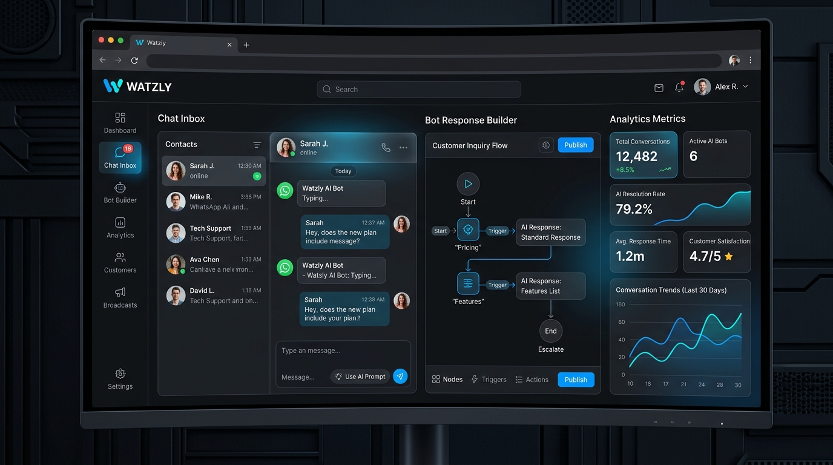
Task: Open David L. conversation
Action: click(214, 295)
